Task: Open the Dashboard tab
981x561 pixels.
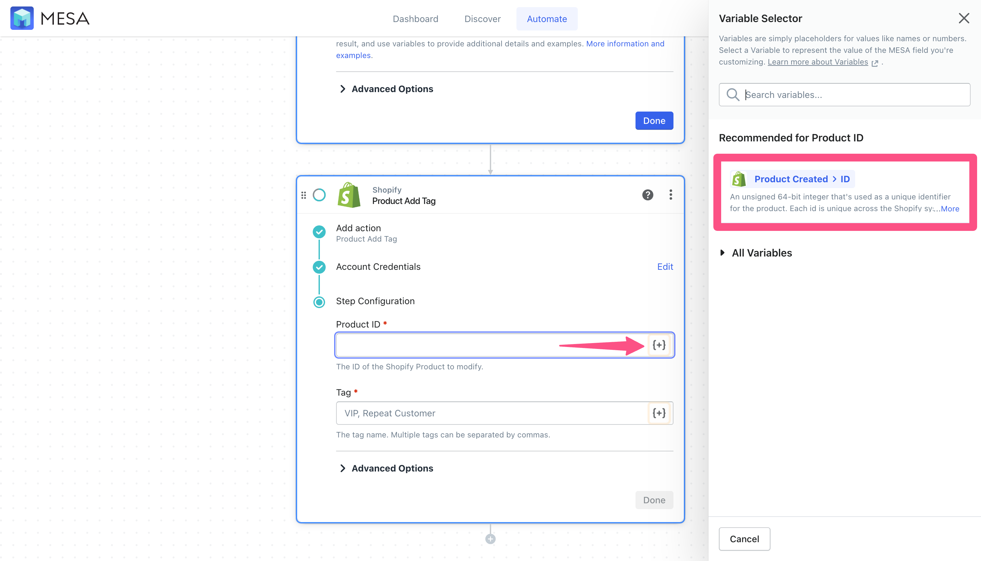Action: [x=415, y=19]
